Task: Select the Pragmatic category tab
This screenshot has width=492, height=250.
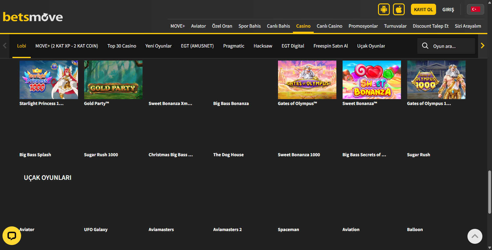Action: (x=234, y=46)
